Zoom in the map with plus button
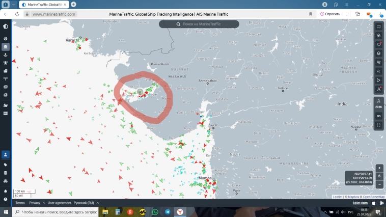The width and height of the screenshot is (386, 217). click(379, 168)
